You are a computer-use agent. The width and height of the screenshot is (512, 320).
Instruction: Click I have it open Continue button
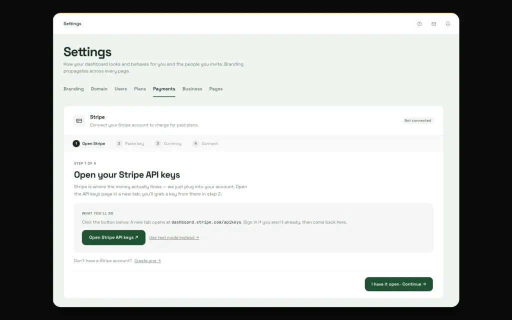[x=398, y=284]
